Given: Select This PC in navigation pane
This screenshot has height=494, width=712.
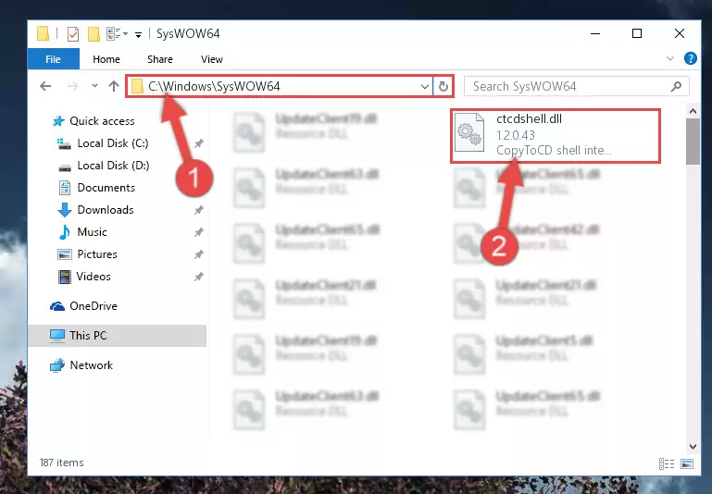Looking at the screenshot, I should [117, 336].
